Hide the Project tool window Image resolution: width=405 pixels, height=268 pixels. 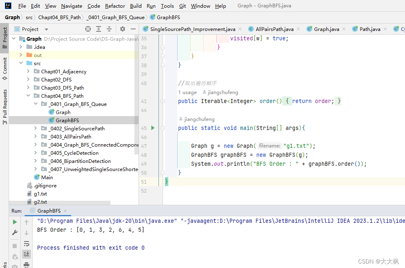coord(133,29)
